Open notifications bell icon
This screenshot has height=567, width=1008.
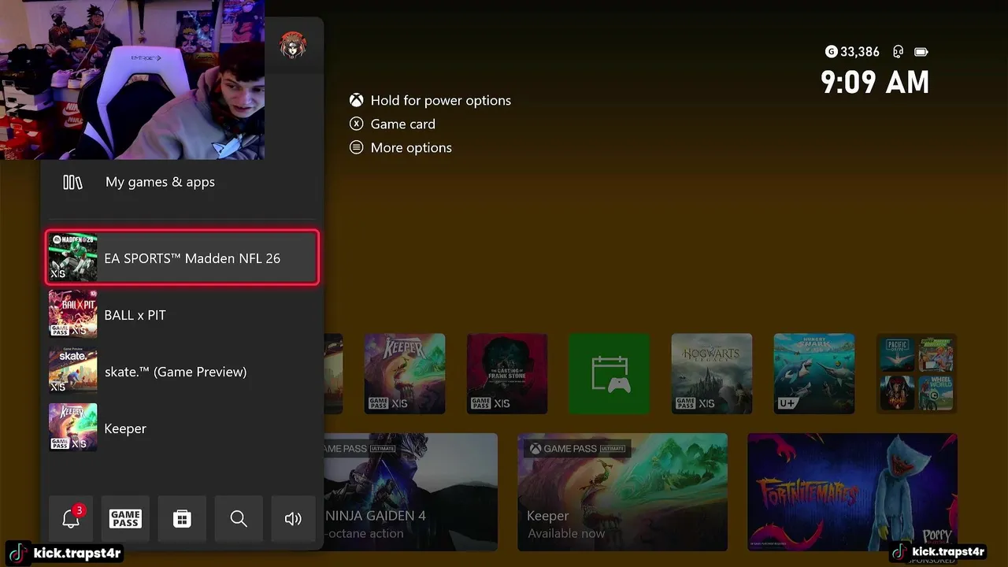coord(71,518)
